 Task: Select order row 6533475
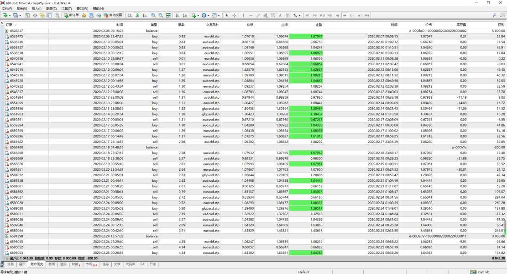(x=255, y=36)
